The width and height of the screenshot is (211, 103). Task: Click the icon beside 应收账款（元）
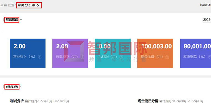pos(210,57)
